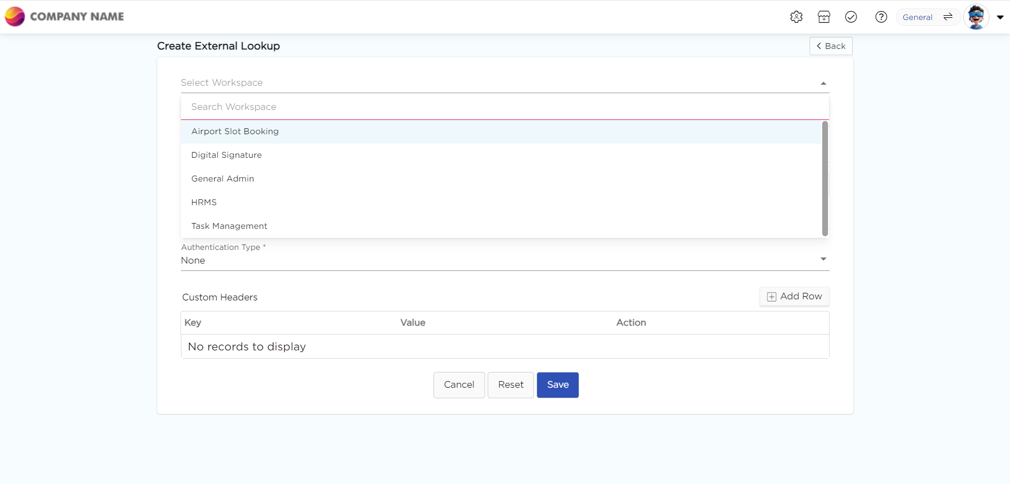
Task: Click the marketplace store icon
Action: pos(824,17)
